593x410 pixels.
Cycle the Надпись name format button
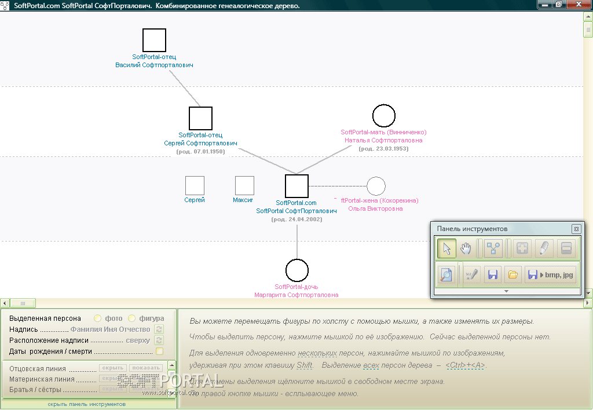(159, 330)
